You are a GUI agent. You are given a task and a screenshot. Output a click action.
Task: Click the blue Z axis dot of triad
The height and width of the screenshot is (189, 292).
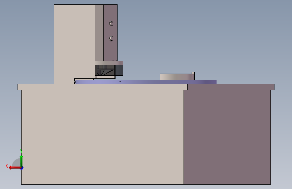(x=22, y=168)
